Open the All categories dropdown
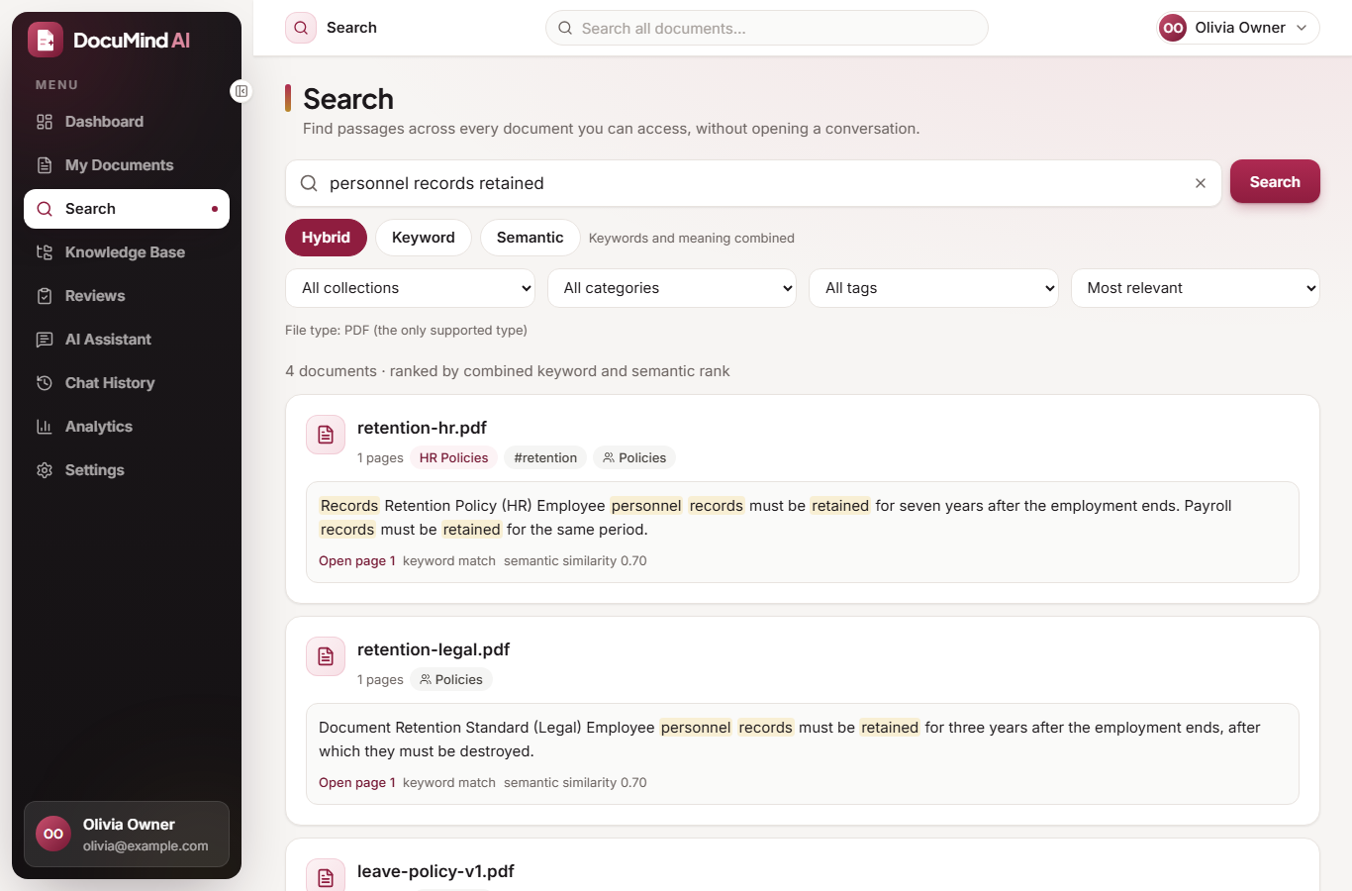This screenshot has width=1352, height=891. click(x=672, y=288)
